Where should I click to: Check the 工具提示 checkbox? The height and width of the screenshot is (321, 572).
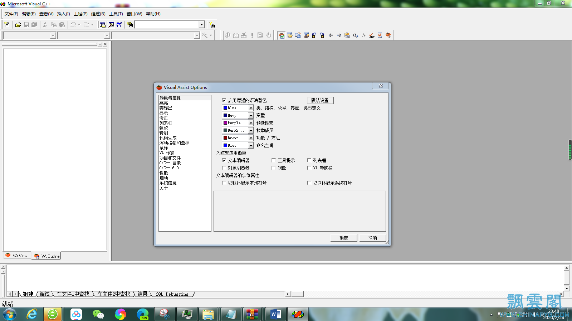(274, 160)
